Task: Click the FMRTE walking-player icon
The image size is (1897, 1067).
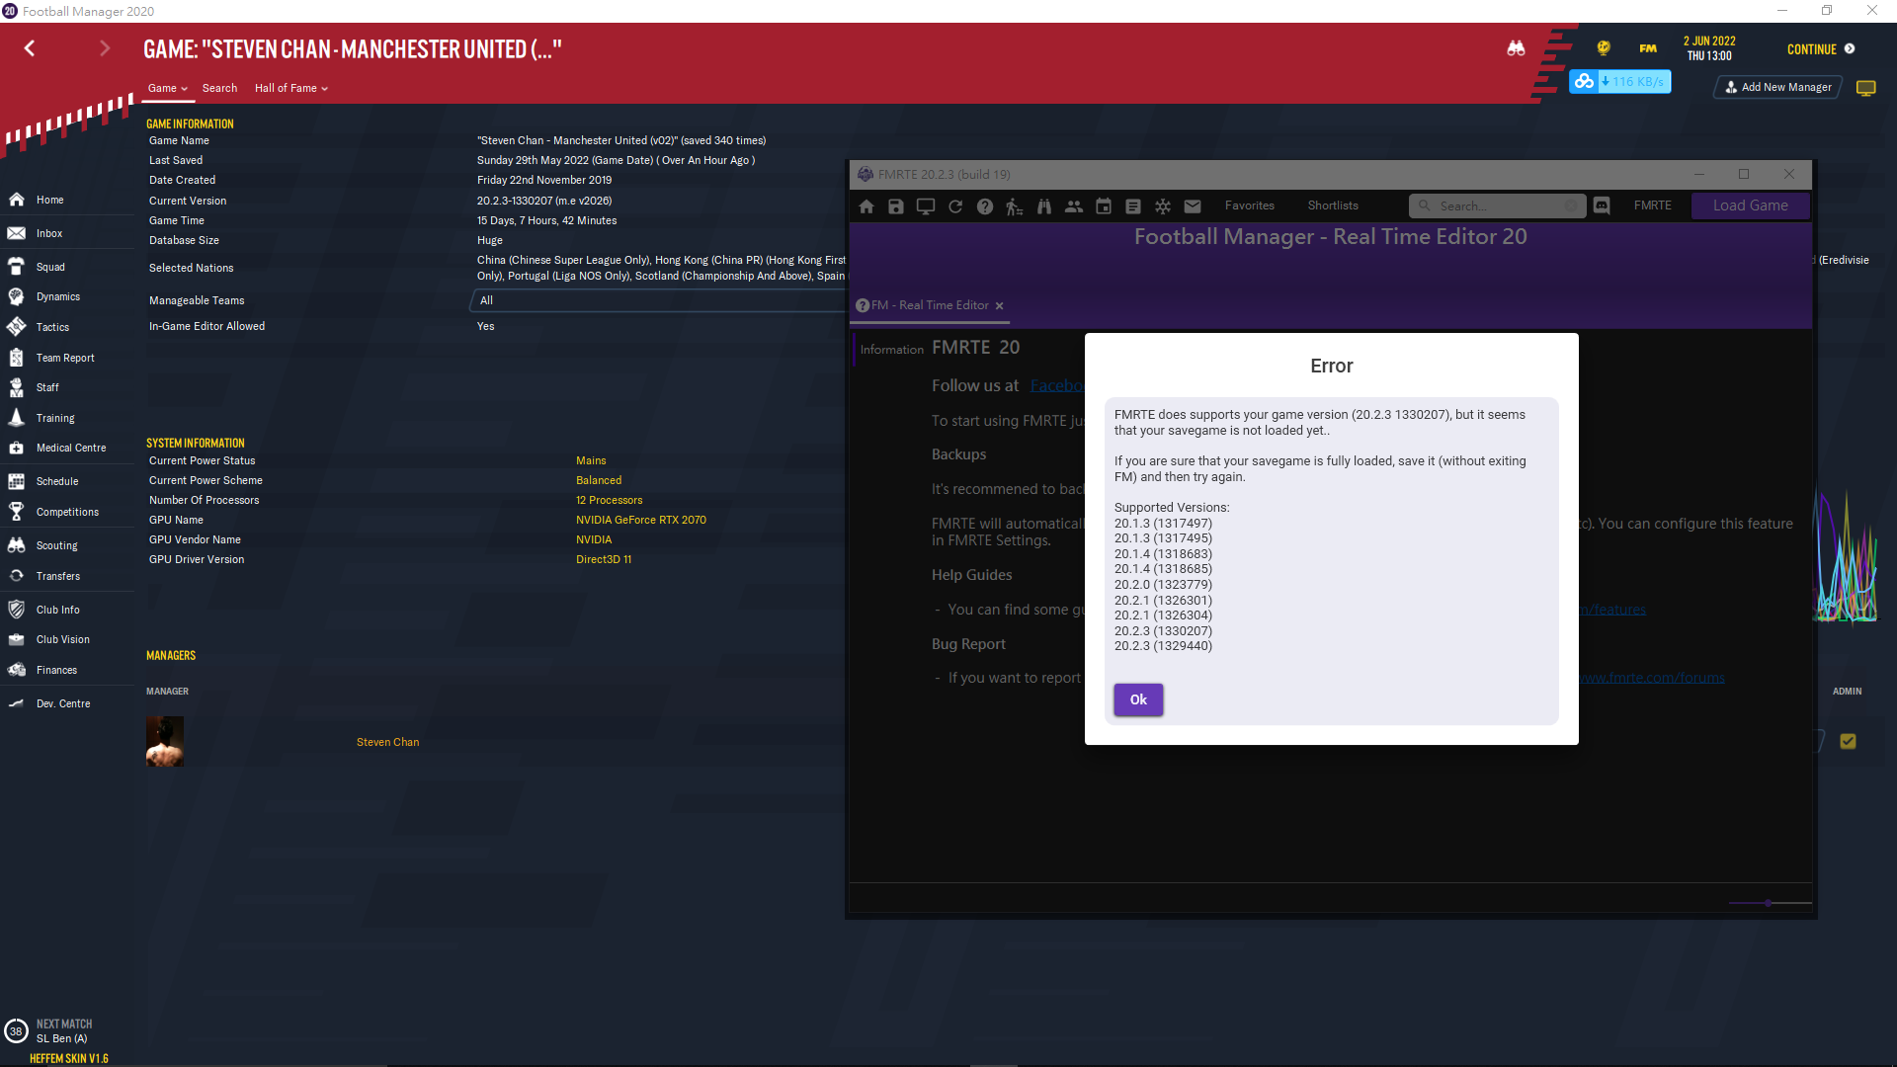Action: (x=1015, y=206)
